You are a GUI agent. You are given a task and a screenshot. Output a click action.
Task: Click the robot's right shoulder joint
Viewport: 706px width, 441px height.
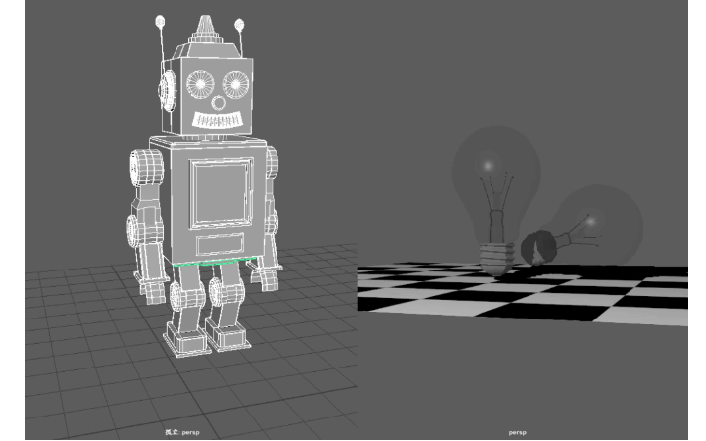click(271, 164)
